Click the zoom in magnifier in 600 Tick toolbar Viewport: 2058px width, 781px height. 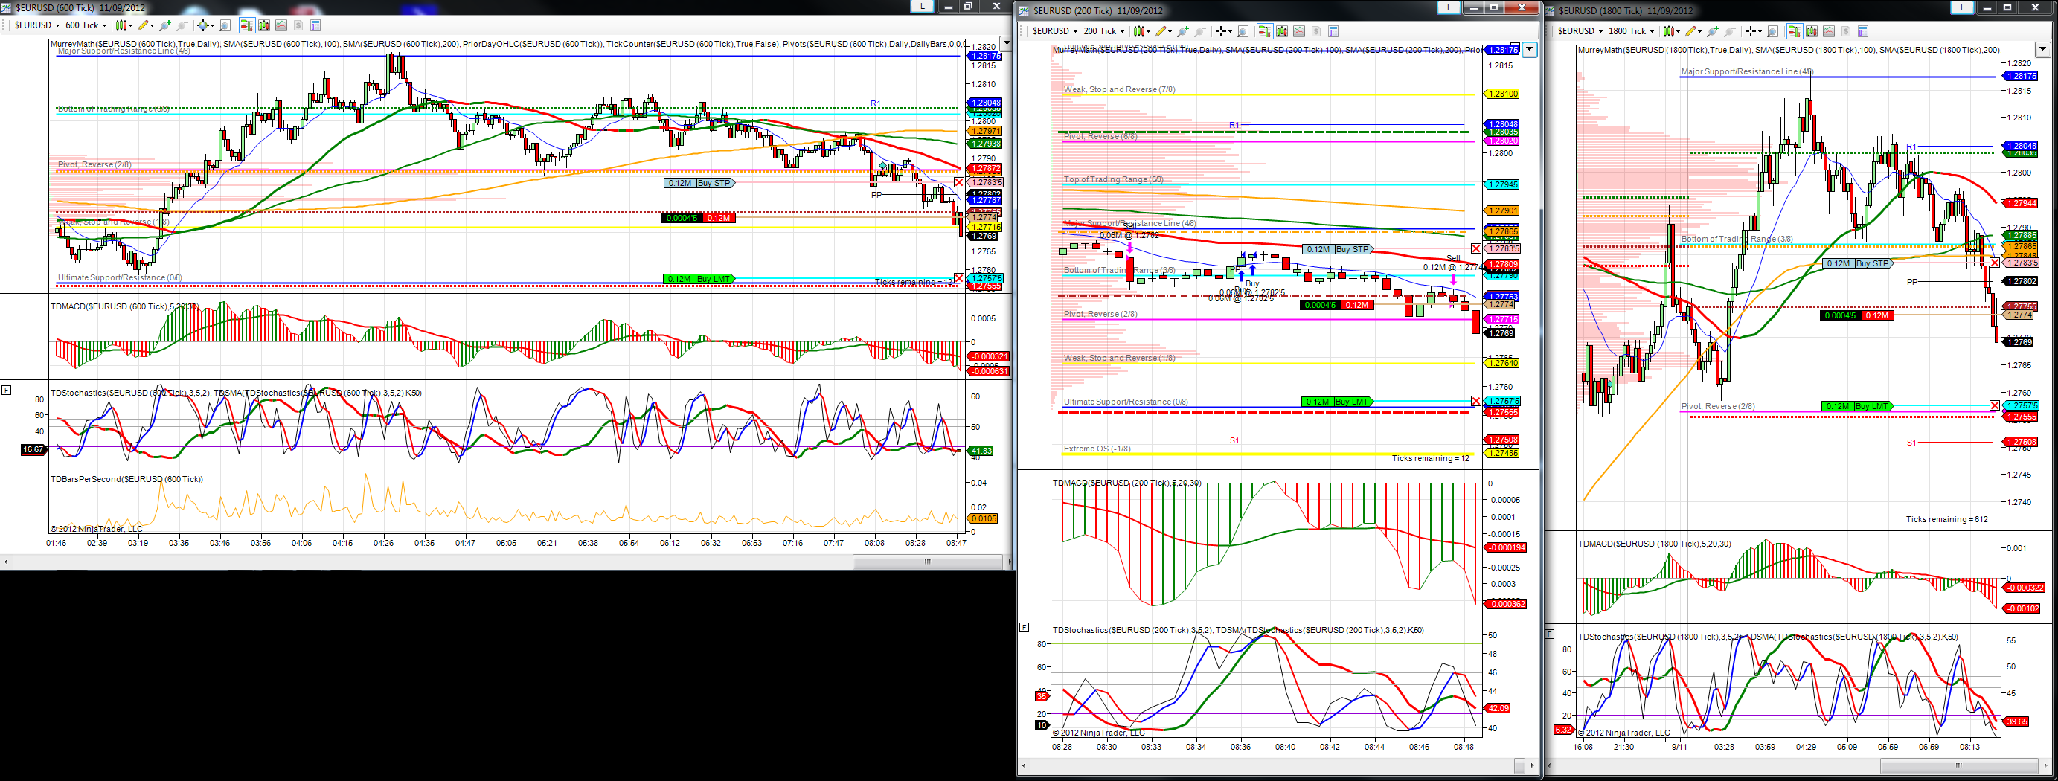(165, 25)
